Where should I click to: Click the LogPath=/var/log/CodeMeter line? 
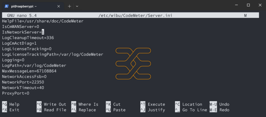[34, 65]
